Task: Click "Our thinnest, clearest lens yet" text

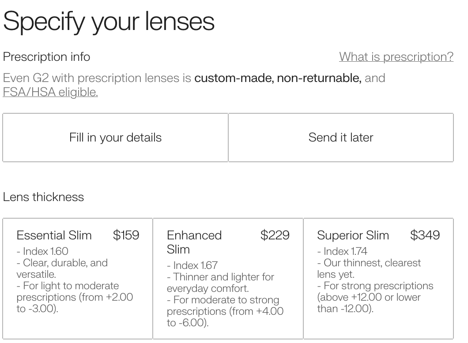Action: [x=369, y=268]
